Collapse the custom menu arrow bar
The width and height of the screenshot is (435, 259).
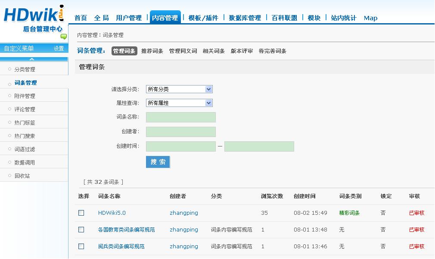[x=34, y=59]
